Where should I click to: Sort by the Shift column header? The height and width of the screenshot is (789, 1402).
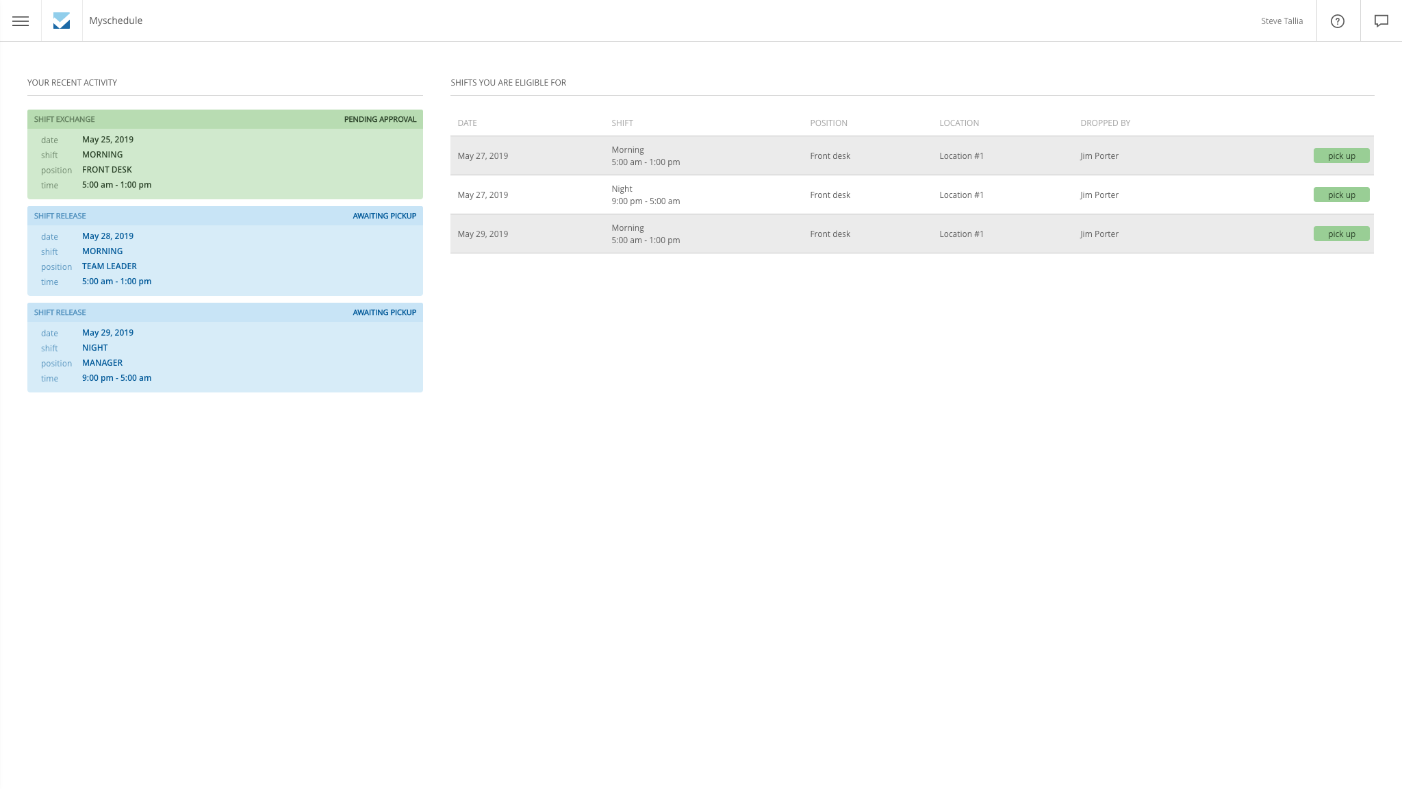click(622, 123)
